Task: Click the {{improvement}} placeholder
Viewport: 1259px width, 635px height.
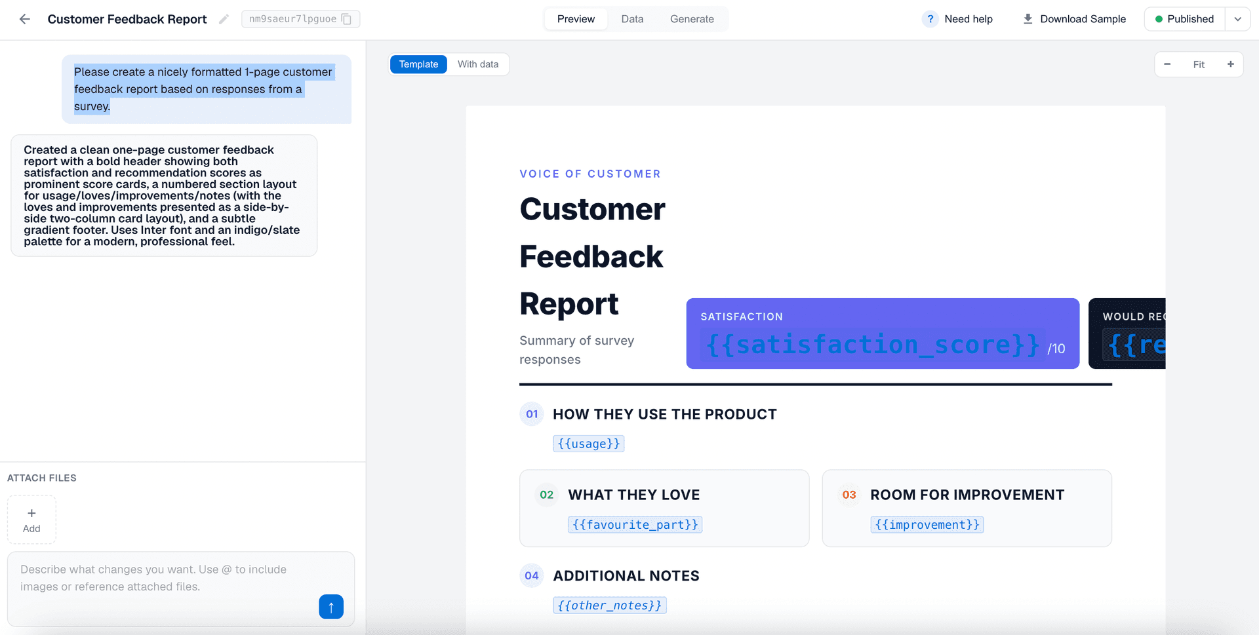Action: click(x=927, y=524)
